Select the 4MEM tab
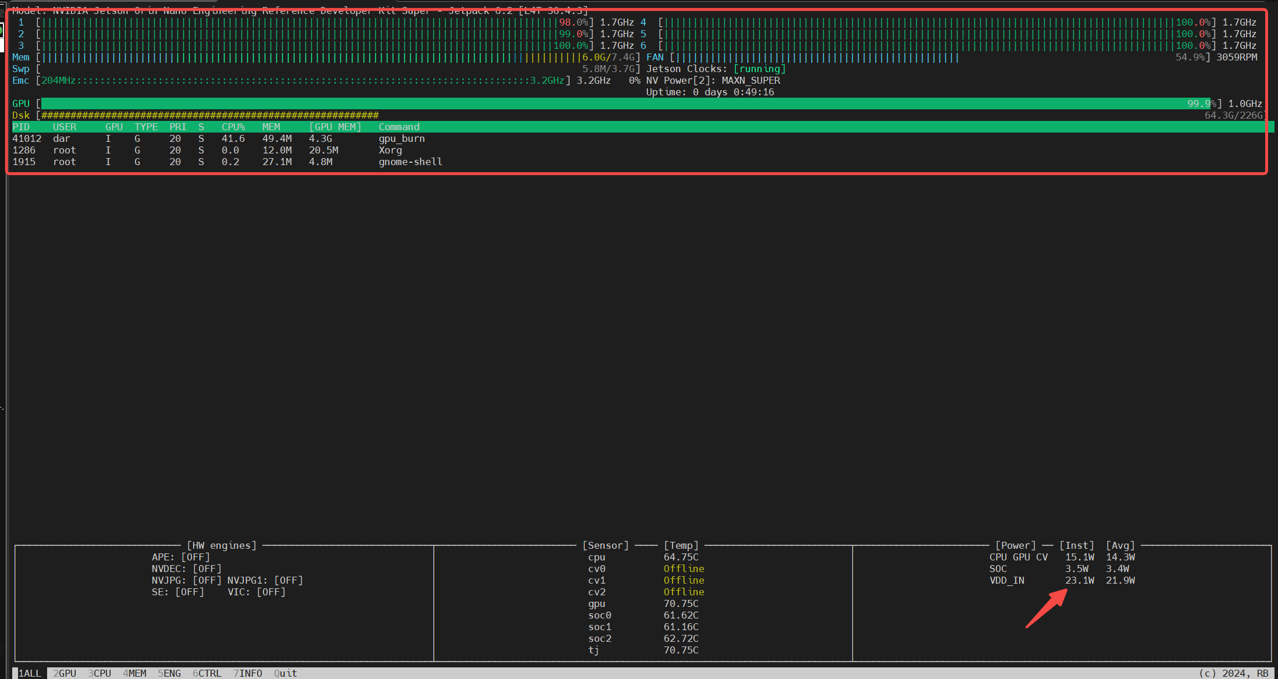The height and width of the screenshot is (679, 1278). 134,673
